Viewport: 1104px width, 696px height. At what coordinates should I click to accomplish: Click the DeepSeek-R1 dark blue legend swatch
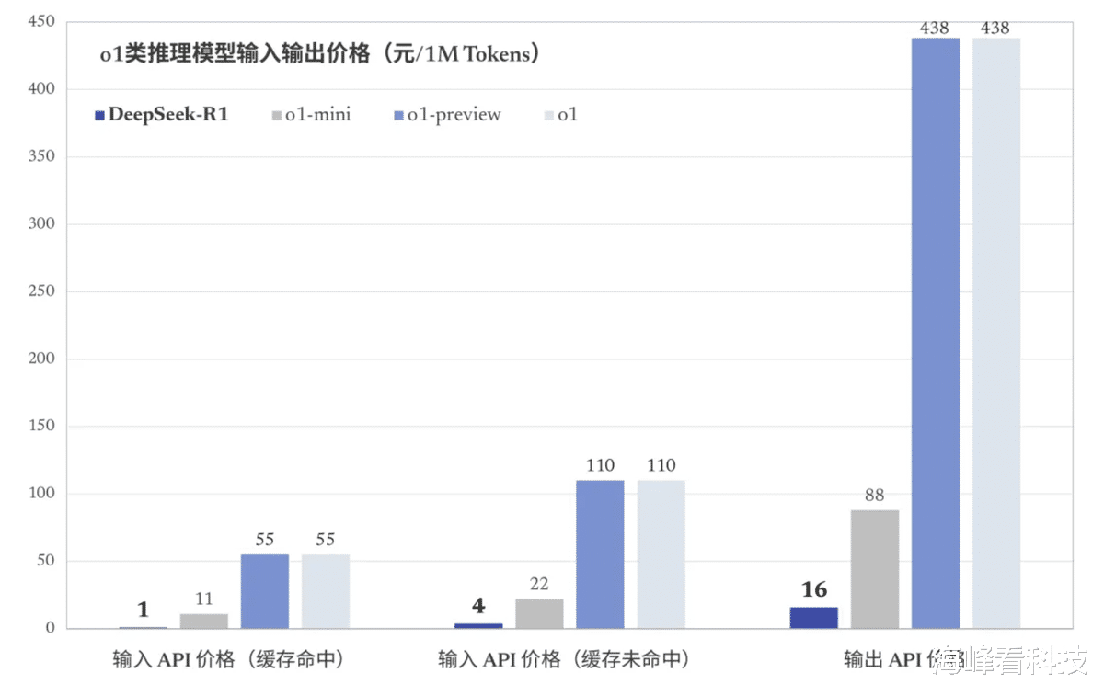100,116
